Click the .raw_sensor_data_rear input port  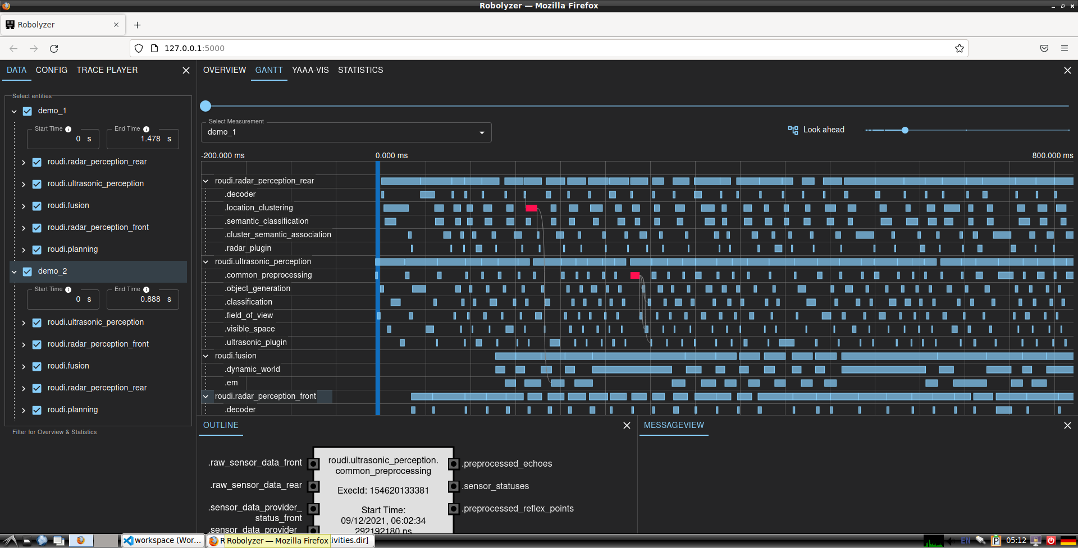click(314, 486)
